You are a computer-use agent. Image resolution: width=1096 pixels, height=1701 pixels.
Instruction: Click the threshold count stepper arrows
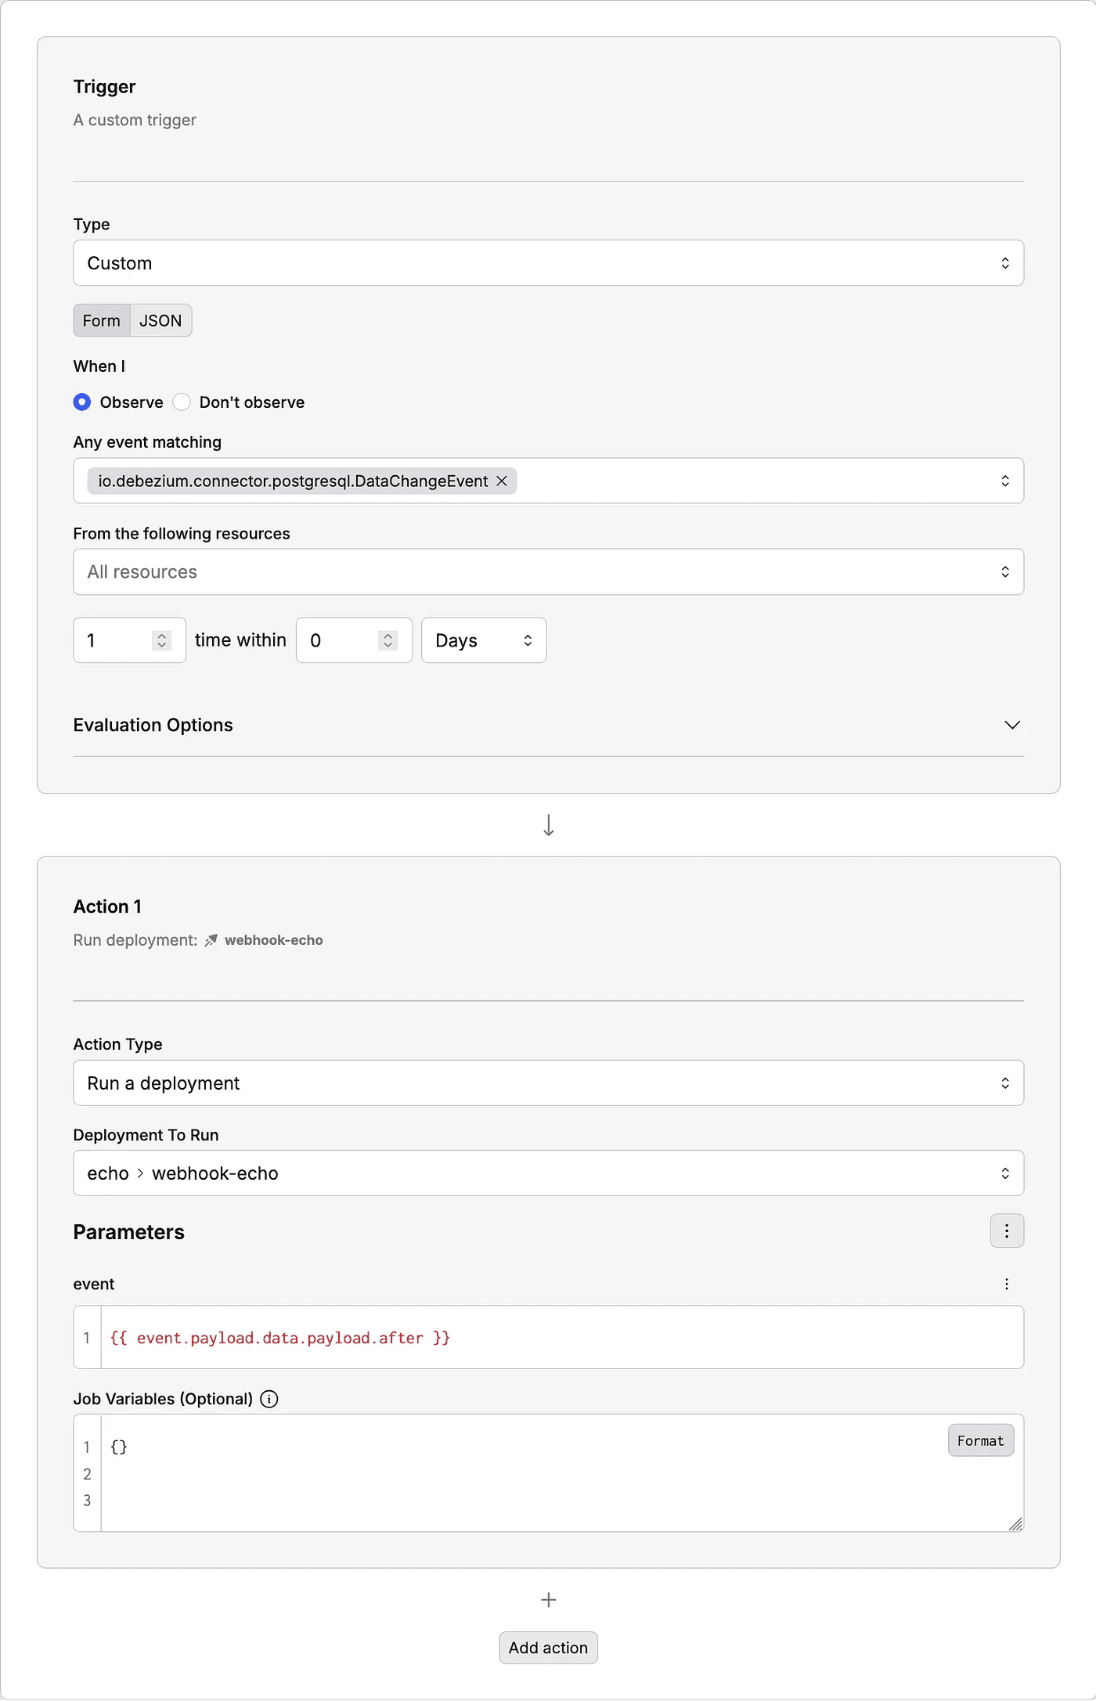pos(162,641)
